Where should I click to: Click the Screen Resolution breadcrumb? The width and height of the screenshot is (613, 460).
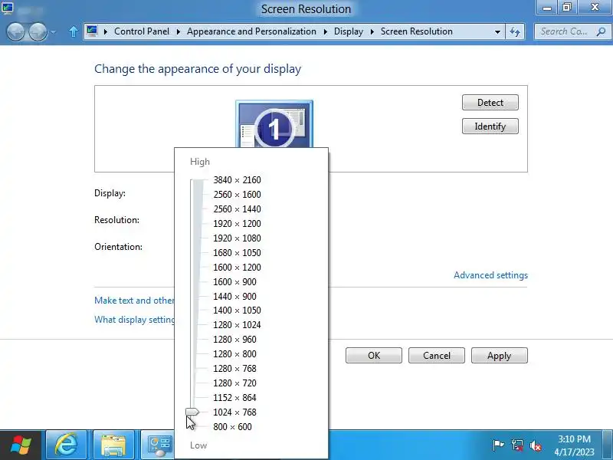pyautogui.click(x=416, y=31)
